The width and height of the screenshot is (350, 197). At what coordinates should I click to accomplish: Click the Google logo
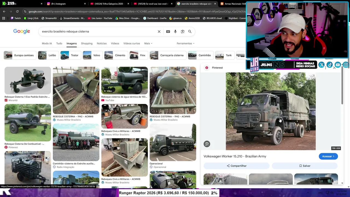pyautogui.click(x=22, y=31)
